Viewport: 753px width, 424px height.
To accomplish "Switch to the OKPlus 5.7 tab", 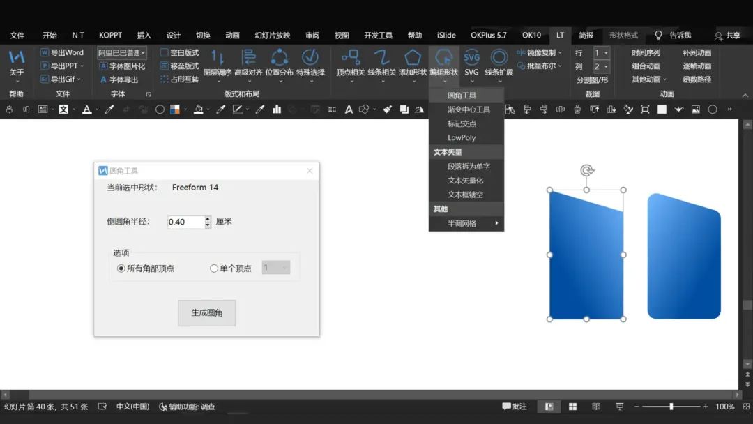I will tap(488, 35).
